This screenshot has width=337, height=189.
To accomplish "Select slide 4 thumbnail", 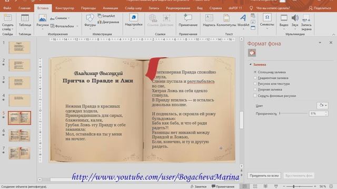I will pos(19,100).
